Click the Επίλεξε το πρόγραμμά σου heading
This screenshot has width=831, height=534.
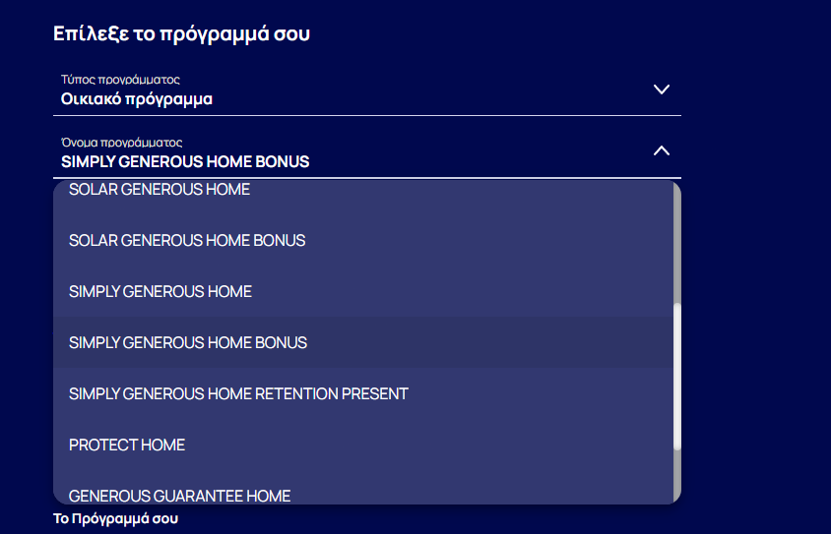pyautogui.click(x=182, y=34)
